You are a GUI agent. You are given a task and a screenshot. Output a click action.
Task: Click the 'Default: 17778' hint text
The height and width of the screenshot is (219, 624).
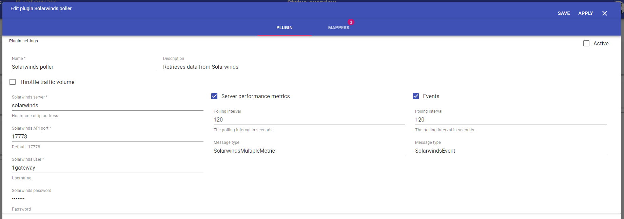26,147
